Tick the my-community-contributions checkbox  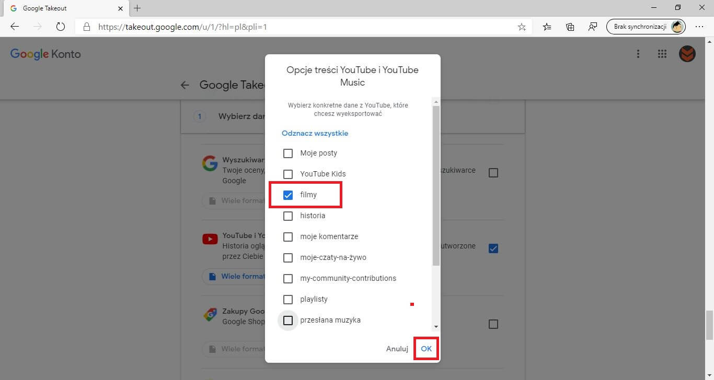(288, 279)
